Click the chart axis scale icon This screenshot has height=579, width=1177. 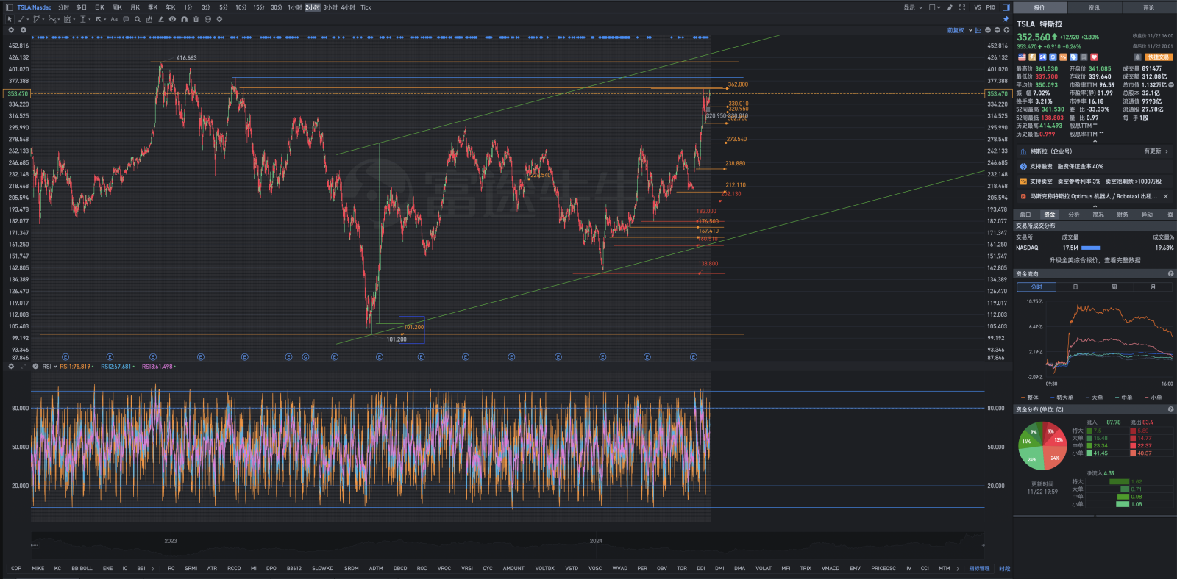tap(978, 30)
